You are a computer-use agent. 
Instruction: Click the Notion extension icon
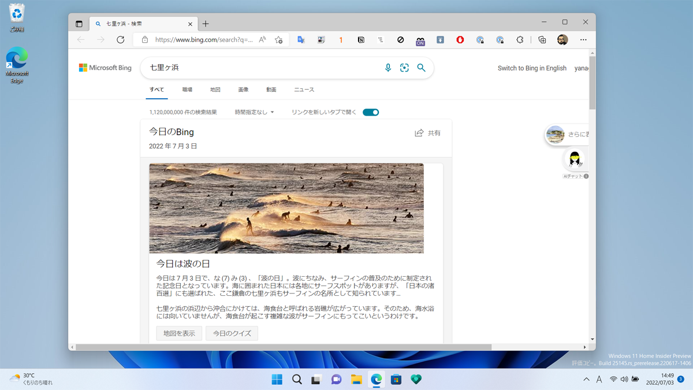(361, 40)
